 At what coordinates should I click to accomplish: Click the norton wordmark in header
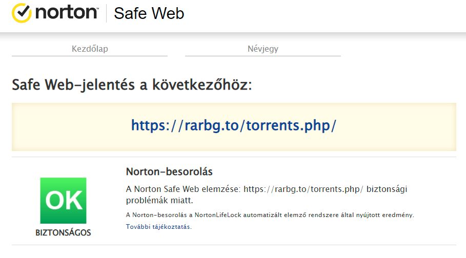[x=67, y=13]
